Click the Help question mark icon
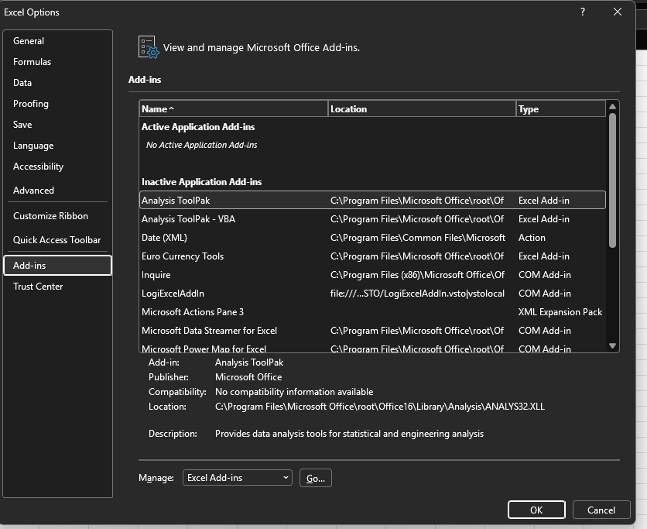 point(583,12)
